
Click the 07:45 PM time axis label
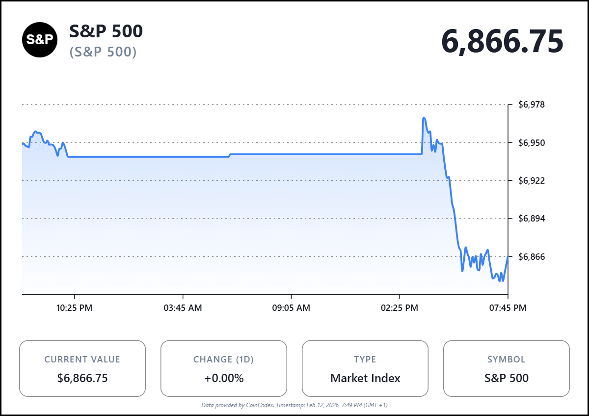pyautogui.click(x=508, y=308)
